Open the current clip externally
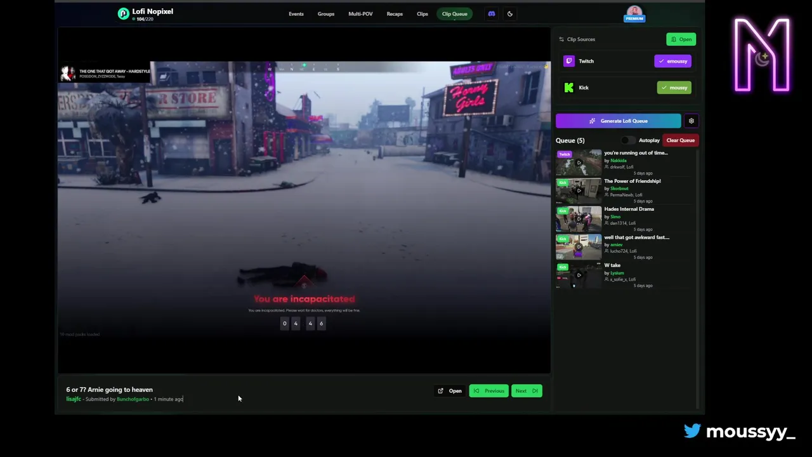This screenshot has height=457, width=812. pos(450,391)
